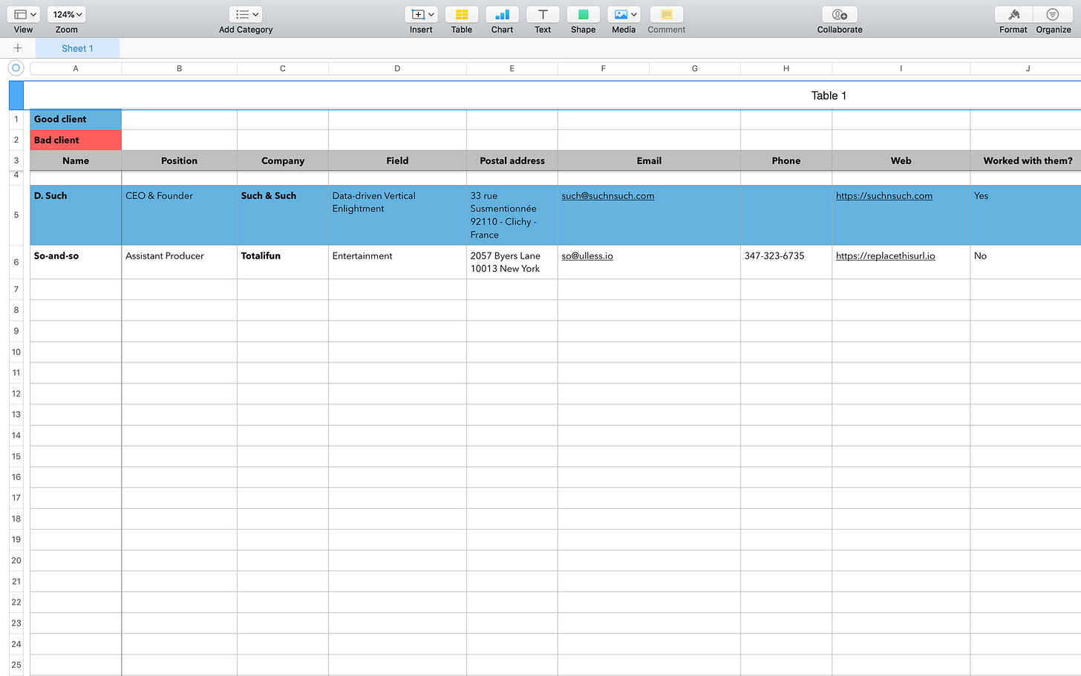Select the So-and-so name cell
Screen dimensions: 1081x676
76,262
